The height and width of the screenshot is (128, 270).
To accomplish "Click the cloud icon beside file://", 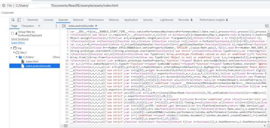I will click(17, 52).
